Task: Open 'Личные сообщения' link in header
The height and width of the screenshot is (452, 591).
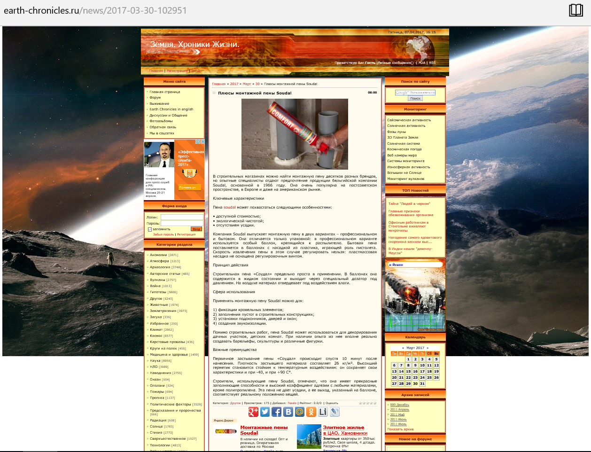Action: [396, 62]
